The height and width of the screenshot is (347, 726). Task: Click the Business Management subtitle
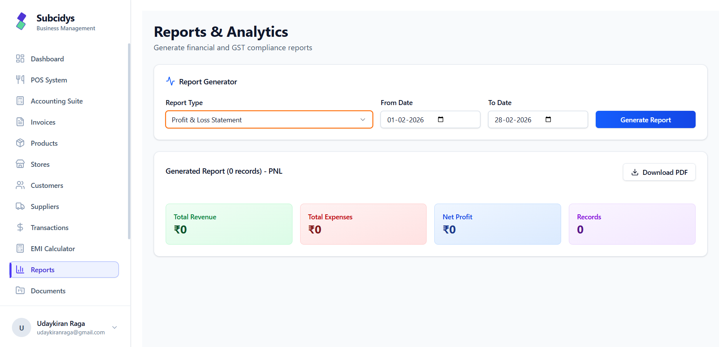(x=66, y=28)
